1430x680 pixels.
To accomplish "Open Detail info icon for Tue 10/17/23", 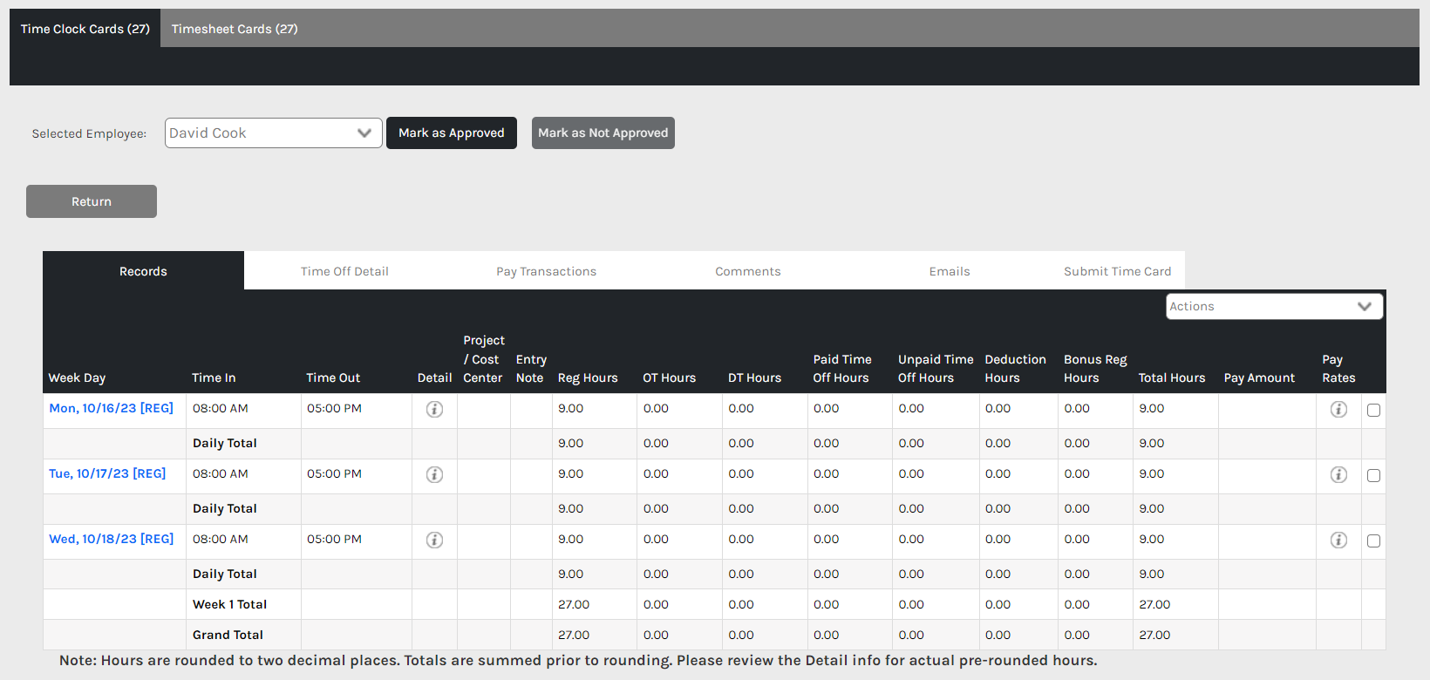I will click(x=434, y=474).
